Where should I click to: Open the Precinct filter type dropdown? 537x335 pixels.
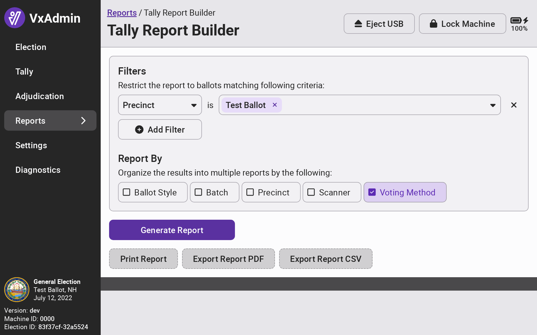click(160, 105)
